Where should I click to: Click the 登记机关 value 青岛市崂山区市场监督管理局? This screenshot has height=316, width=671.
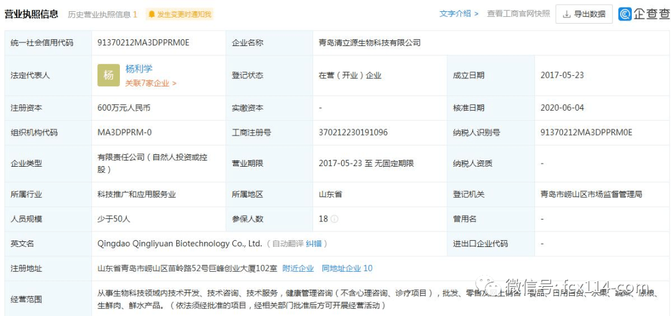pyautogui.click(x=591, y=195)
